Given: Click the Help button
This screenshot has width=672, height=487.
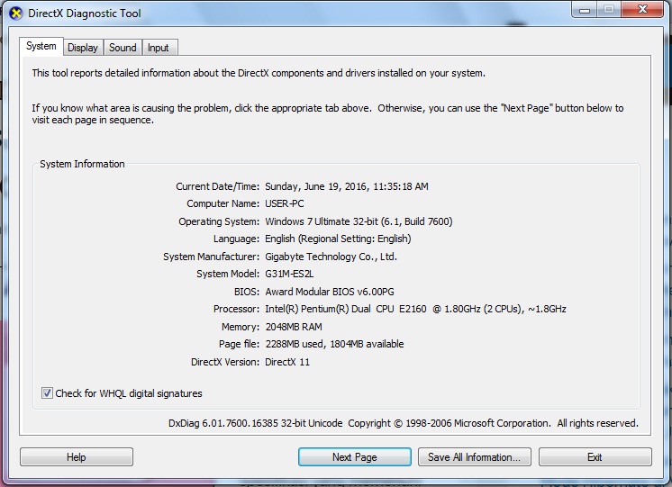Looking at the screenshot, I should [77, 457].
